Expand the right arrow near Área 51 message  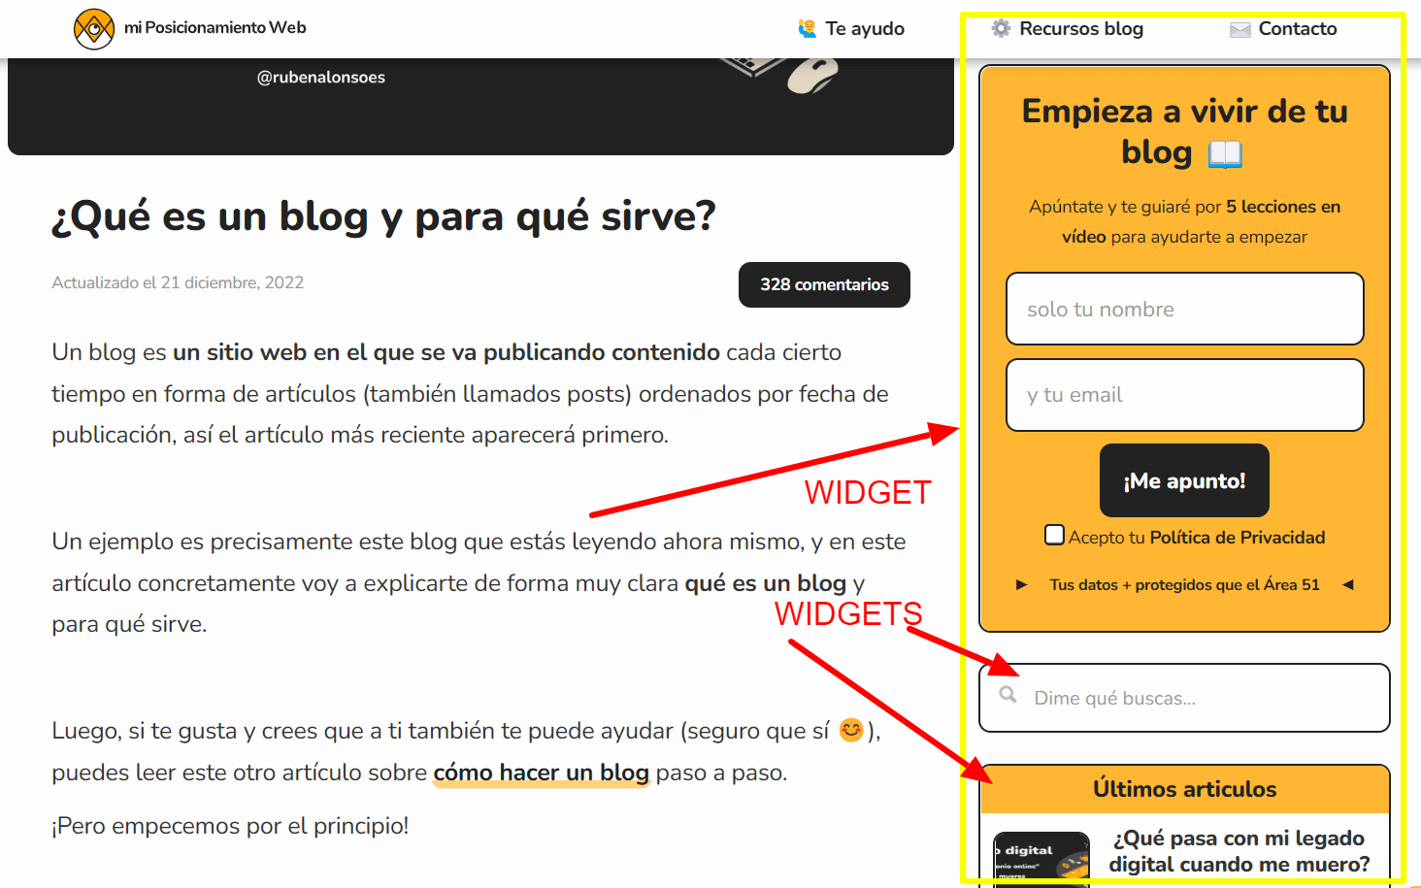click(1021, 584)
